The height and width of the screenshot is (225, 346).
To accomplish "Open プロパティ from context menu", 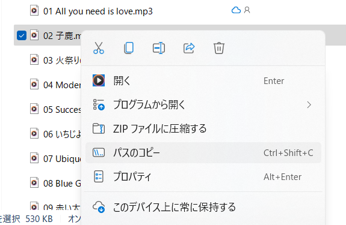I will tap(203, 176).
